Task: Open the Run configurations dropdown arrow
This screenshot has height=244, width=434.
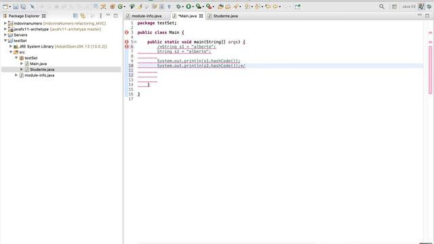Action: click(193, 7)
